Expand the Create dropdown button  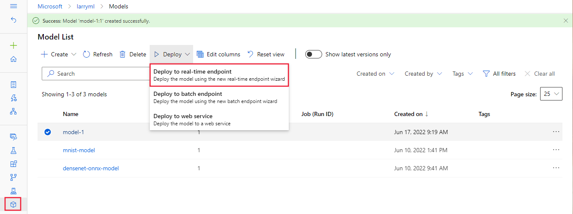click(59, 54)
